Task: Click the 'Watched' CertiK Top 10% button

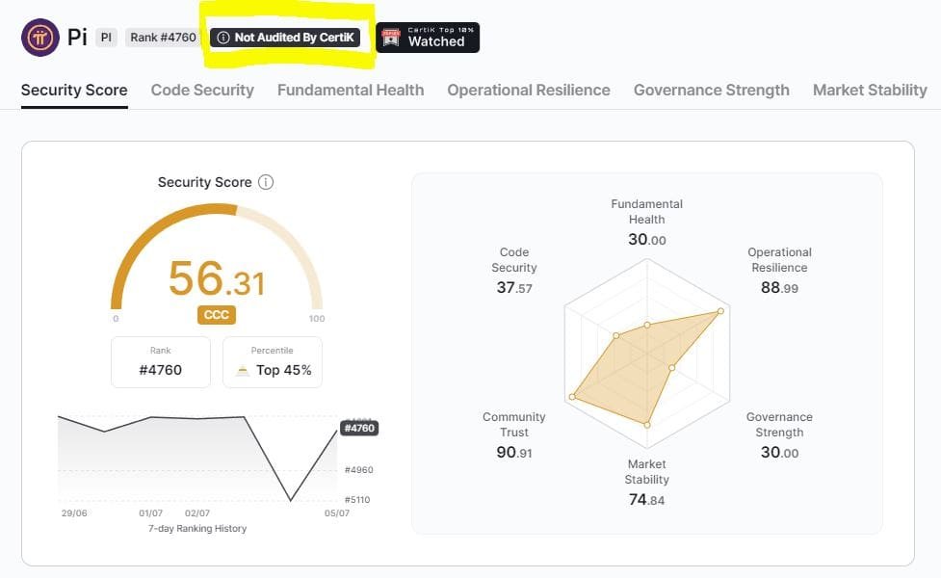Action: (x=427, y=37)
